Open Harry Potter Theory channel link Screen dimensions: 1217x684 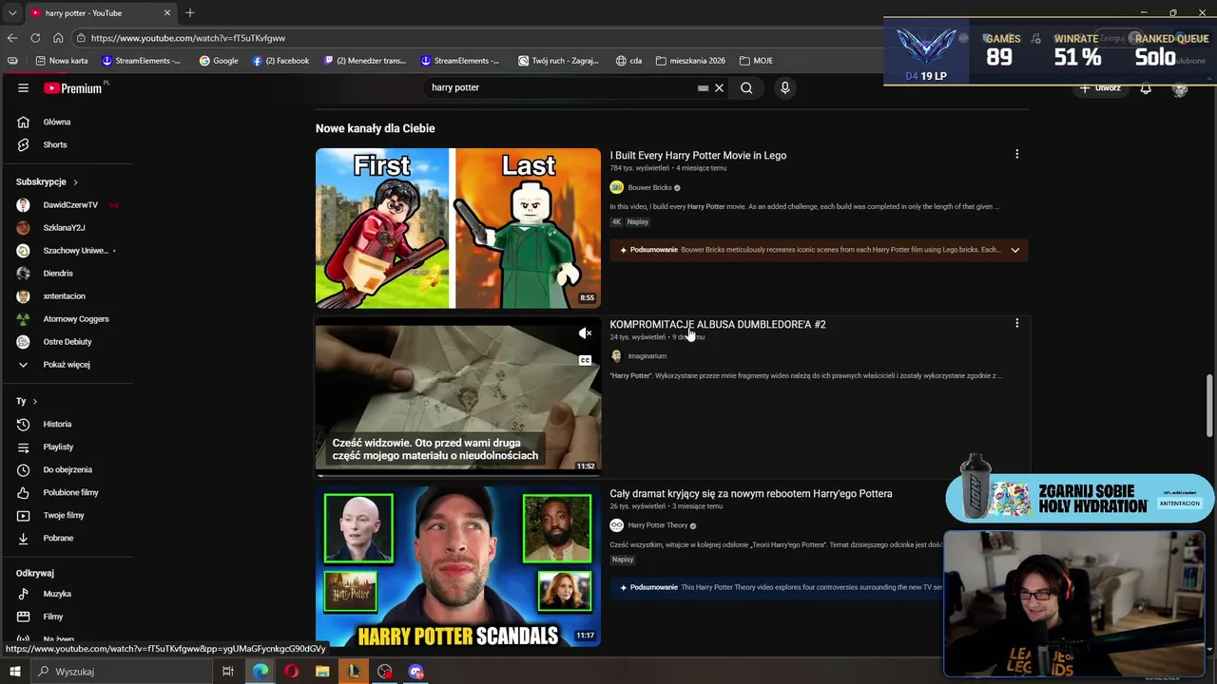(657, 525)
